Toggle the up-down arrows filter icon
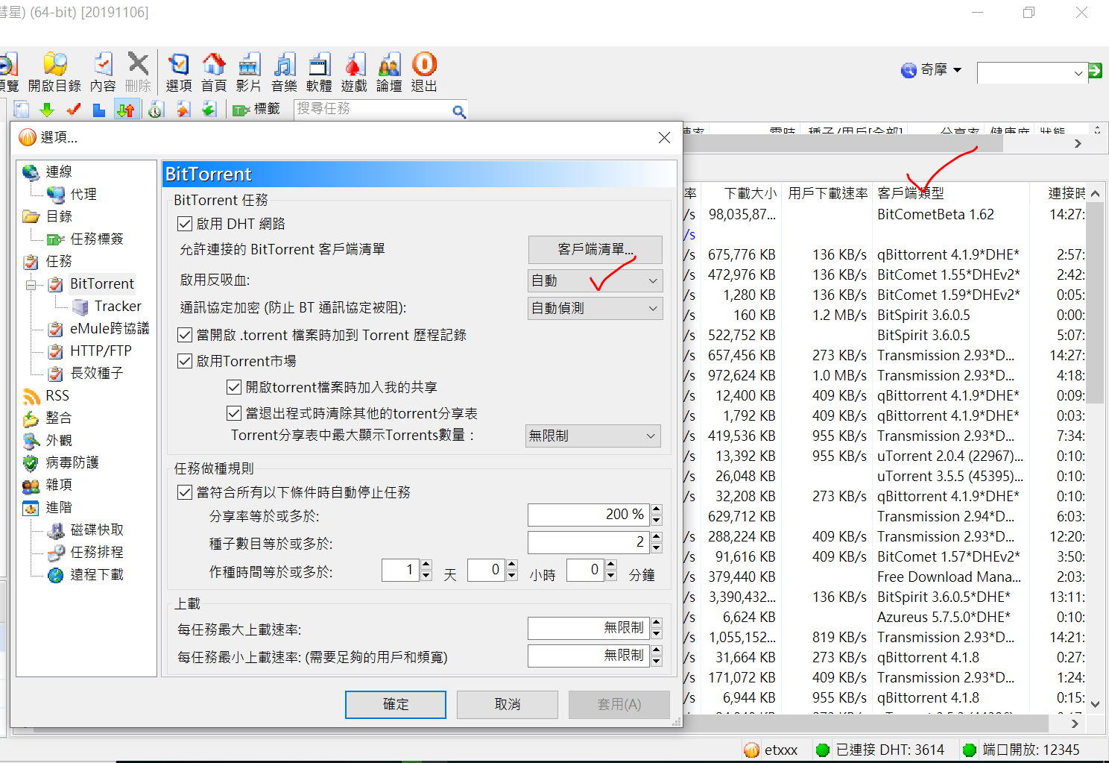 tap(126, 110)
